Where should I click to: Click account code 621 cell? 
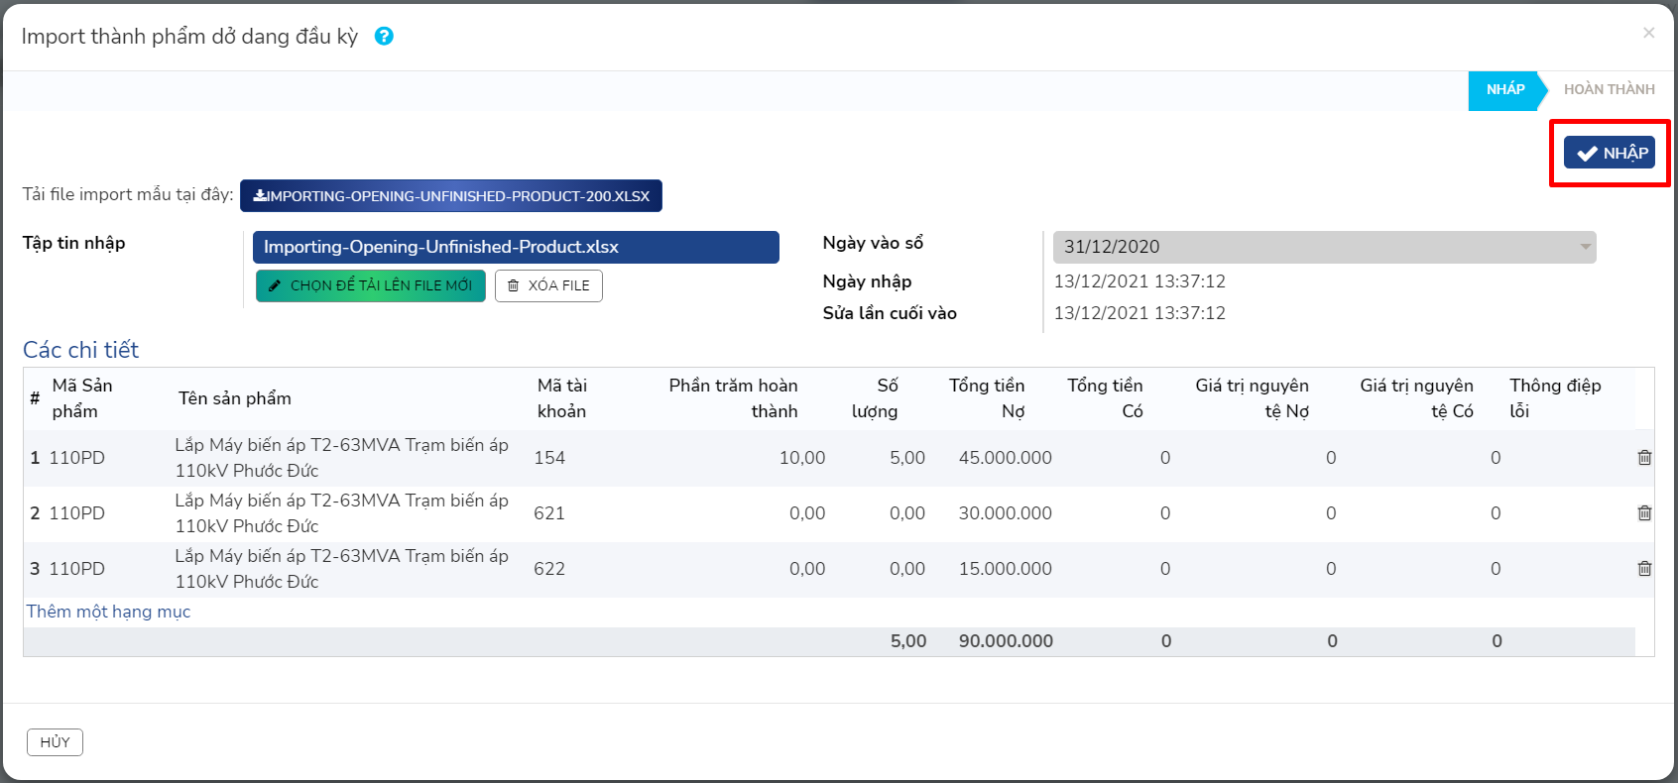(549, 513)
